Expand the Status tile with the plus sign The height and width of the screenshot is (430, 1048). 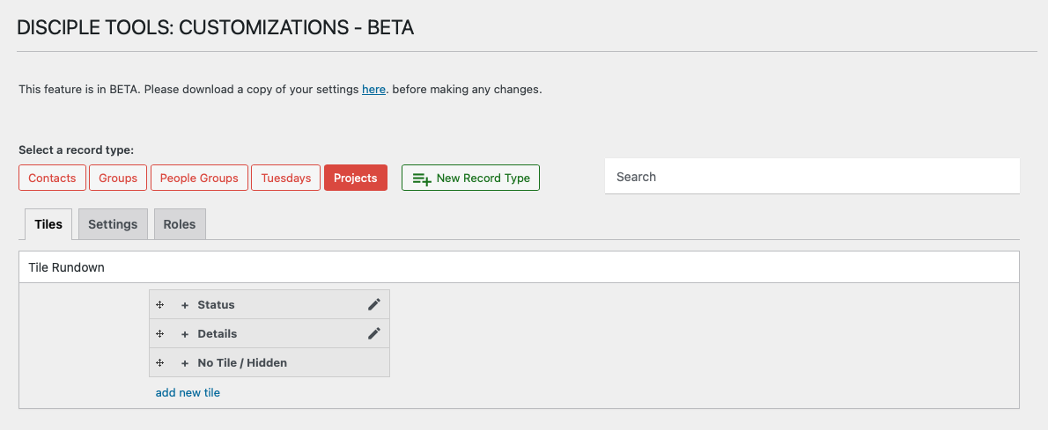[185, 305]
